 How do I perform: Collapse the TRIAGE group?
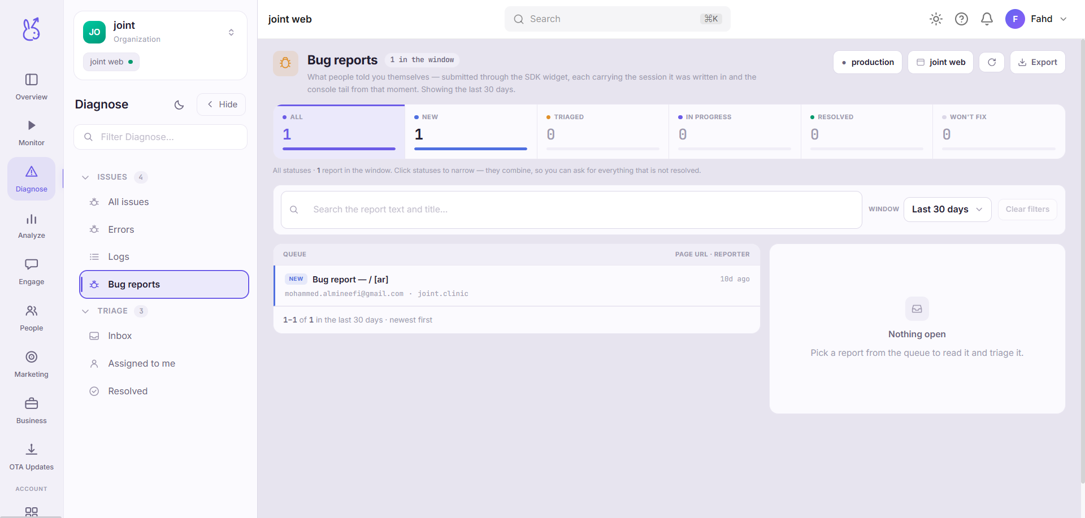[x=85, y=311]
